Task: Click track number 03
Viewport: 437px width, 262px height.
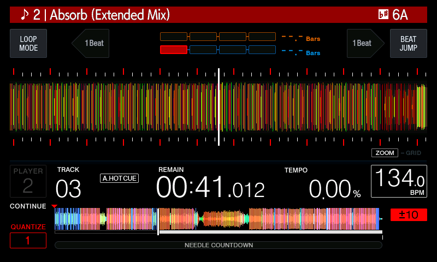Action: tap(68, 189)
